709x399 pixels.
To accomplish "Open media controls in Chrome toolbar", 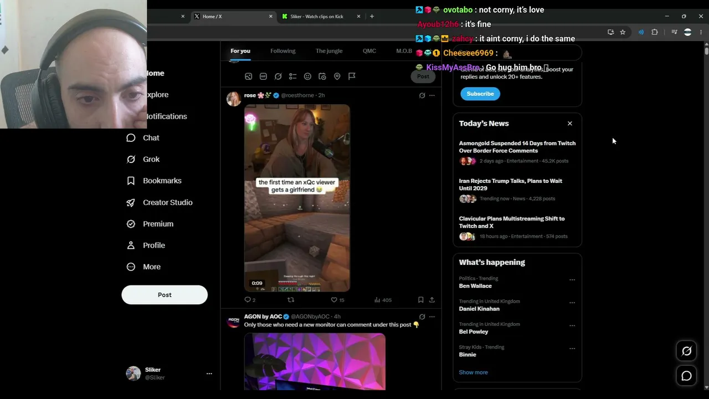I will pyautogui.click(x=674, y=32).
